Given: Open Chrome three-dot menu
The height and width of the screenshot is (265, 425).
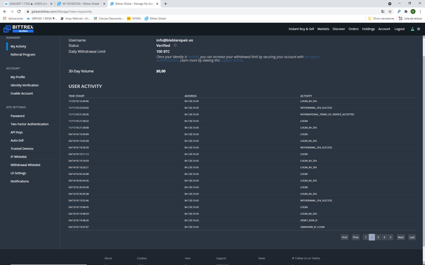Looking at the screenshot, I should point(420,11).
